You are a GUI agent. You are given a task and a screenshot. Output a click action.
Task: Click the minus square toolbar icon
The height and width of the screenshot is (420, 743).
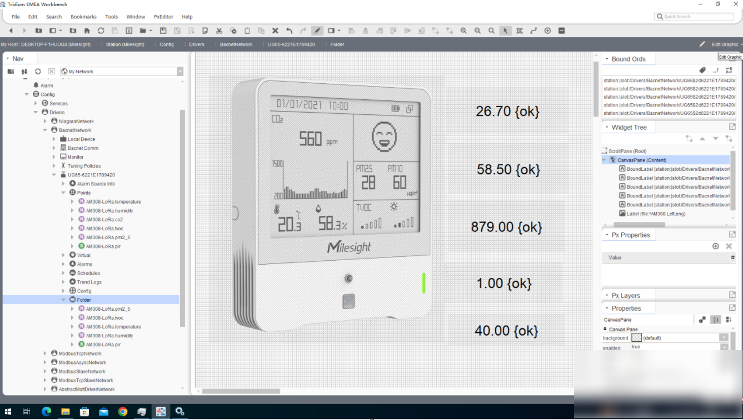pos(561,31)
